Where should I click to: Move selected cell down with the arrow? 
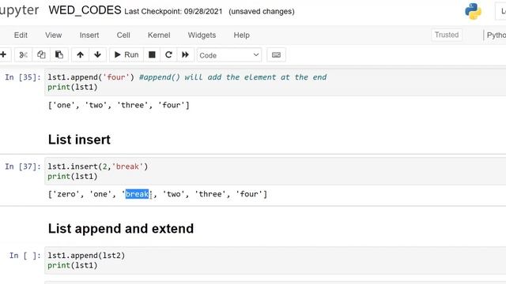point(97,54)
